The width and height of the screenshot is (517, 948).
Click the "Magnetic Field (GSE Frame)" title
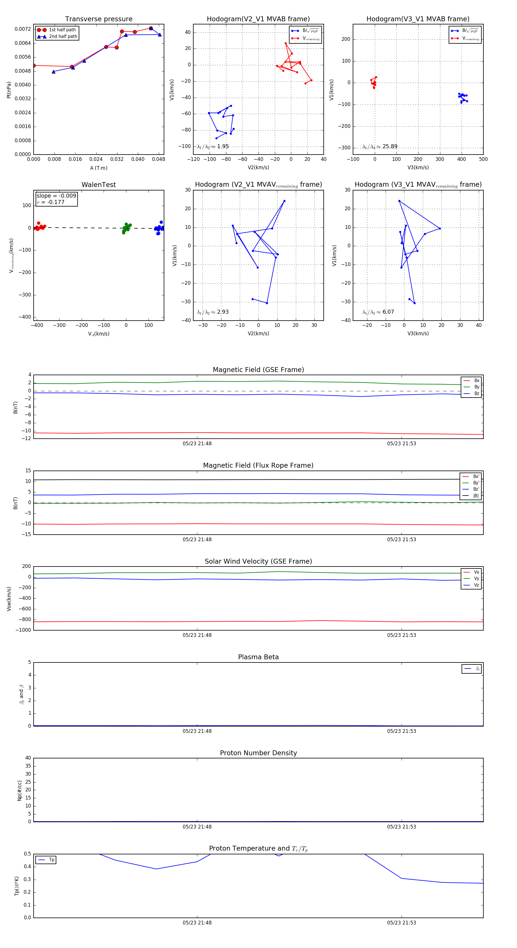tap(258, 370)
